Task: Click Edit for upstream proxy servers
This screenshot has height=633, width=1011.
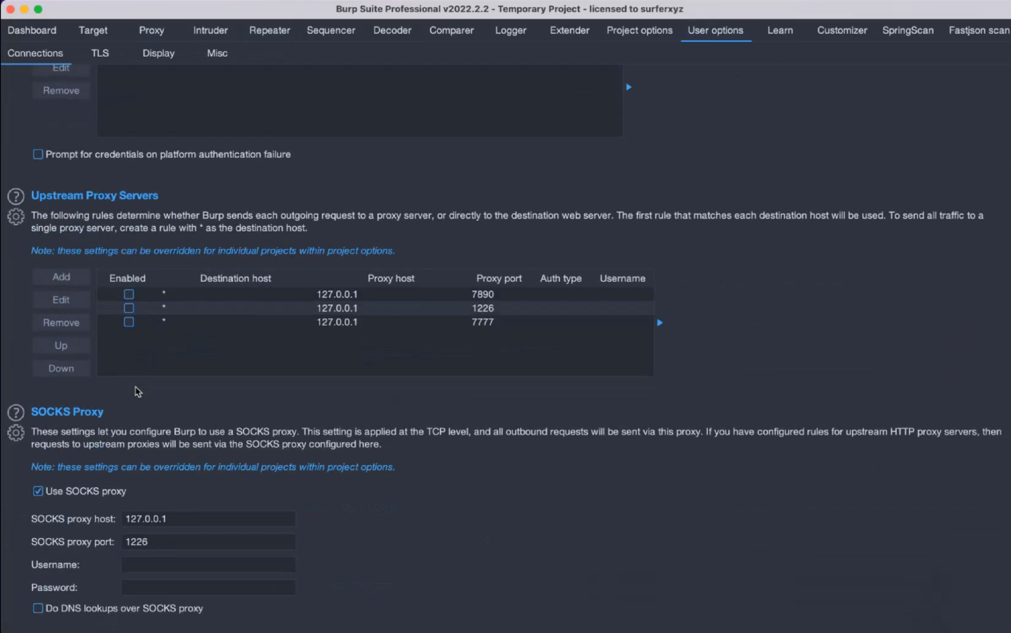Action: click(61, 300)
